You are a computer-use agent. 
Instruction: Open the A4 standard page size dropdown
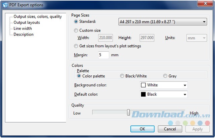(x=163, y=22)
